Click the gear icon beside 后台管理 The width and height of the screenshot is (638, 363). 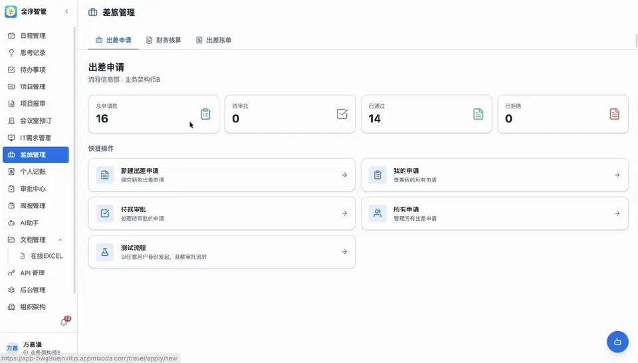pyautogui.click(x=11, y=290)
